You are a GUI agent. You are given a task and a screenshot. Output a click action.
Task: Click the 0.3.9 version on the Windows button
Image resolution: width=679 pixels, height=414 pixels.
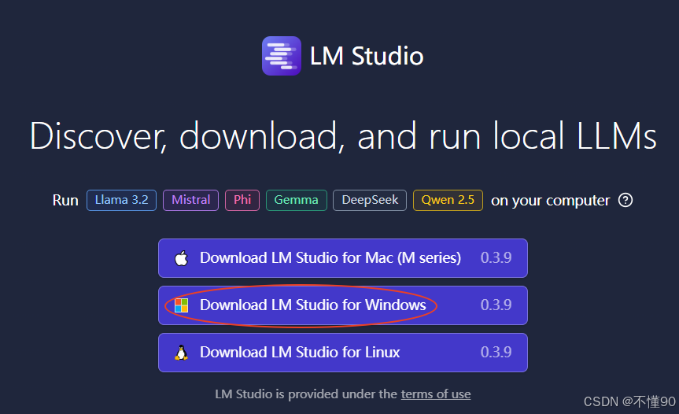coord(496,305)
